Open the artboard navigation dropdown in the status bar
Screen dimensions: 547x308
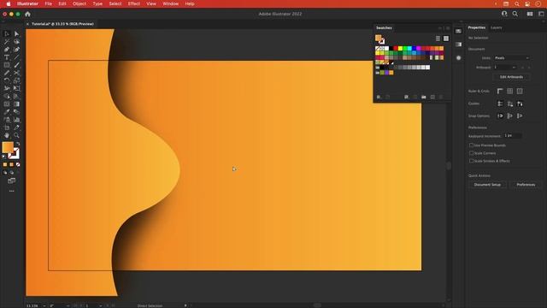tap(100, 305)
